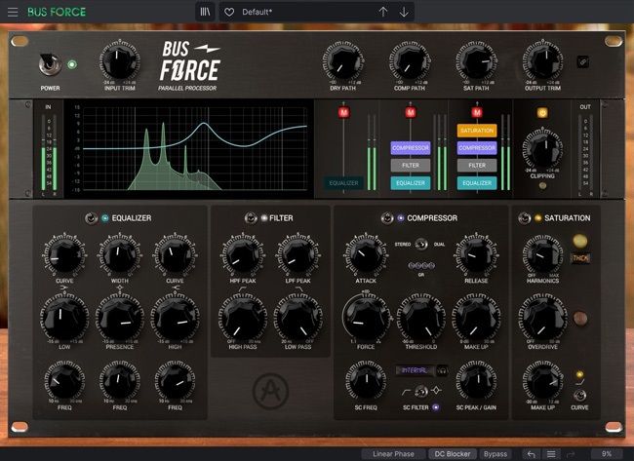This screenshot has width=634, height=461.
Task: Toggle sidechain listen headphones icon
Action: (x=443, y=370)
